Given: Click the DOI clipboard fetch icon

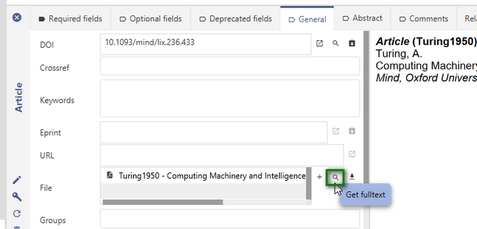Looking at the screenshot, I should coord(352,43).
